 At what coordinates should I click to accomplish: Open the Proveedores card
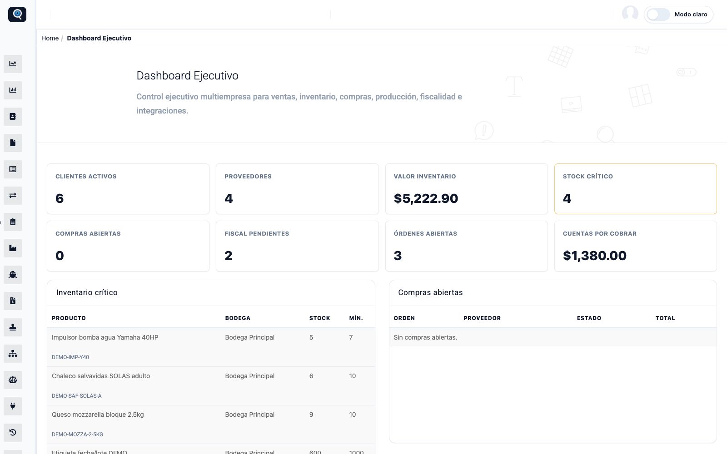pyautogui.click(x=297, y=189)
